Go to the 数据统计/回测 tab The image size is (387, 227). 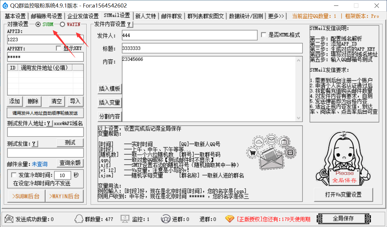point(246,16)
